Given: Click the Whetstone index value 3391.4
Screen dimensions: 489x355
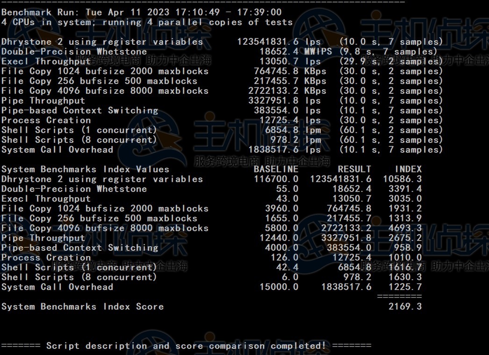Looking at the screenshot, I should [x=405, y=189].
